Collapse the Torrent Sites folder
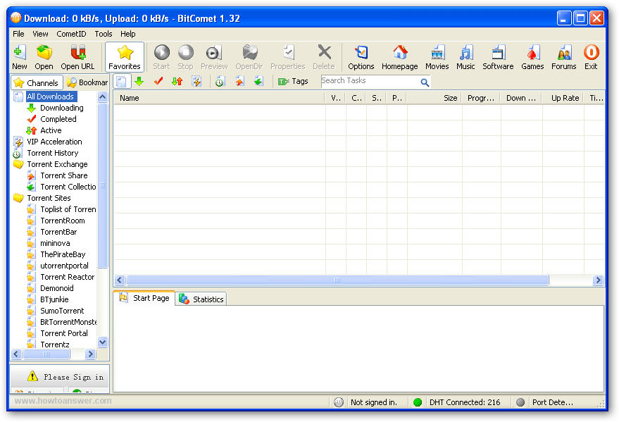619x422 pixels. [x=49, y=198]
